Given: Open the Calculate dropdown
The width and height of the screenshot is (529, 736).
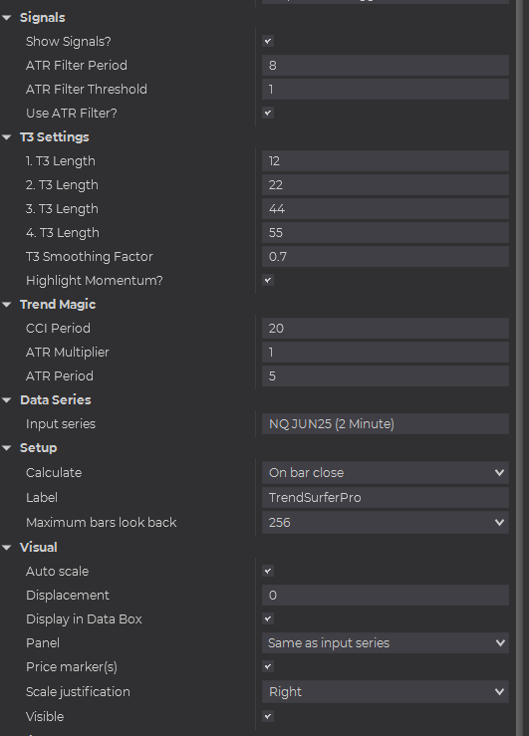Looking at the screenshot, I should [x=386, y=473].
